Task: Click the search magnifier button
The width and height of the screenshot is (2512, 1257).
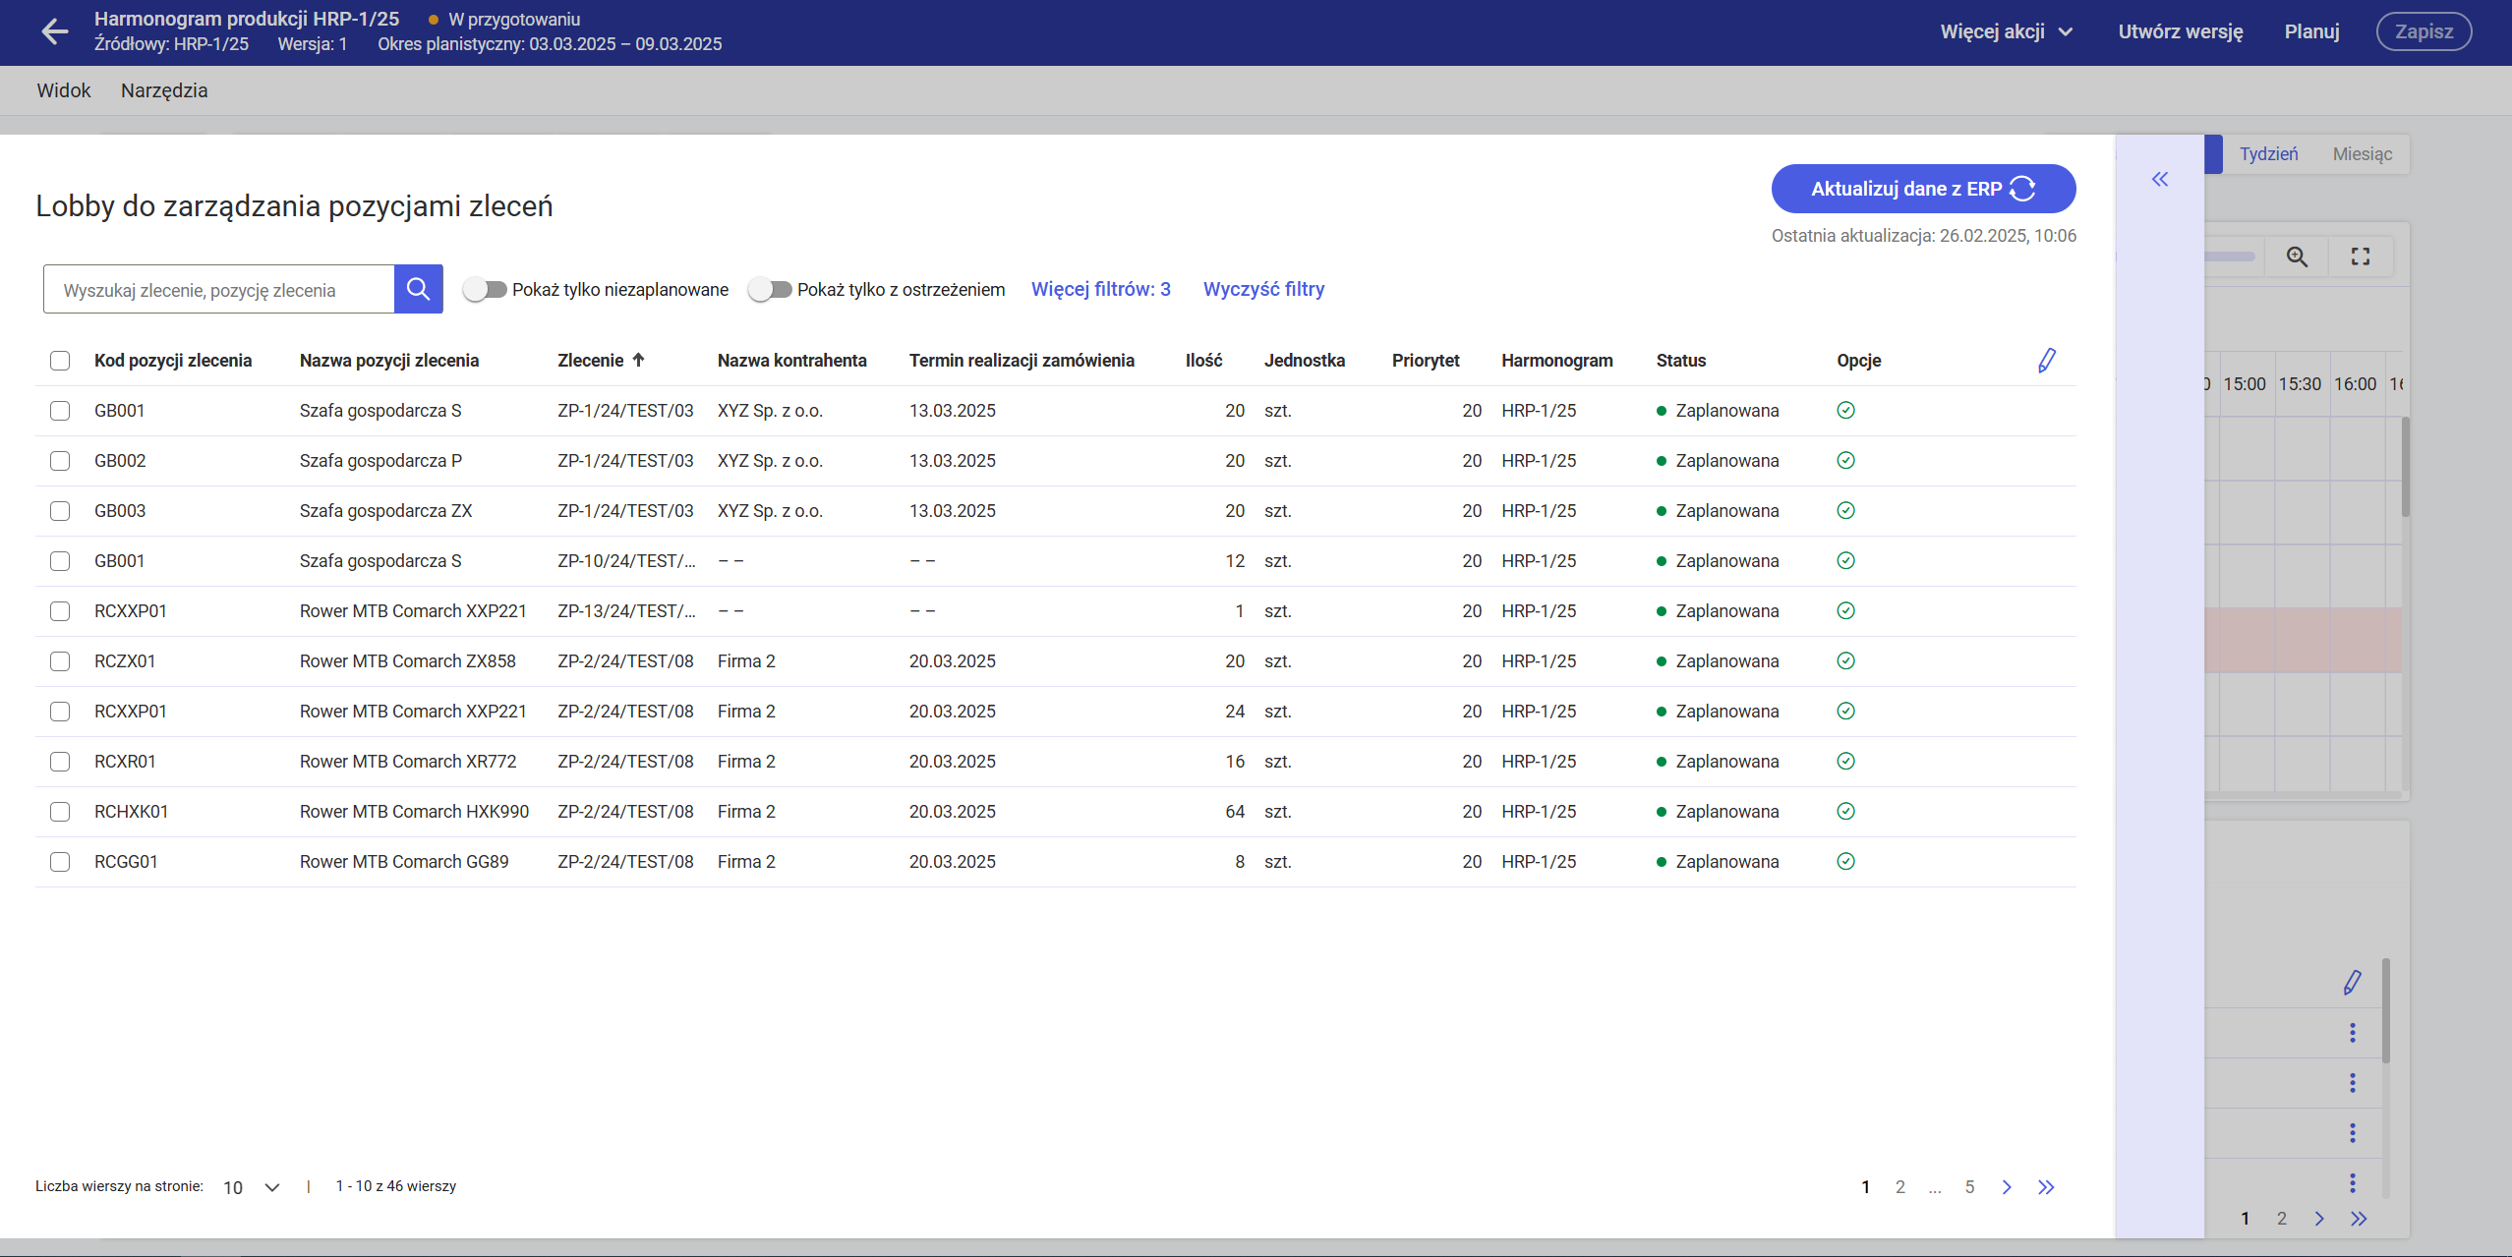Action: click(x=418, y=289)
